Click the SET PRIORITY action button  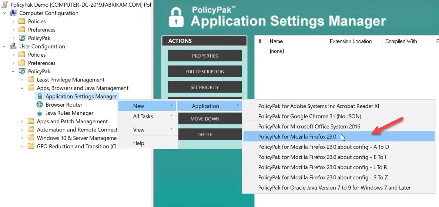(x=205, y=87)
